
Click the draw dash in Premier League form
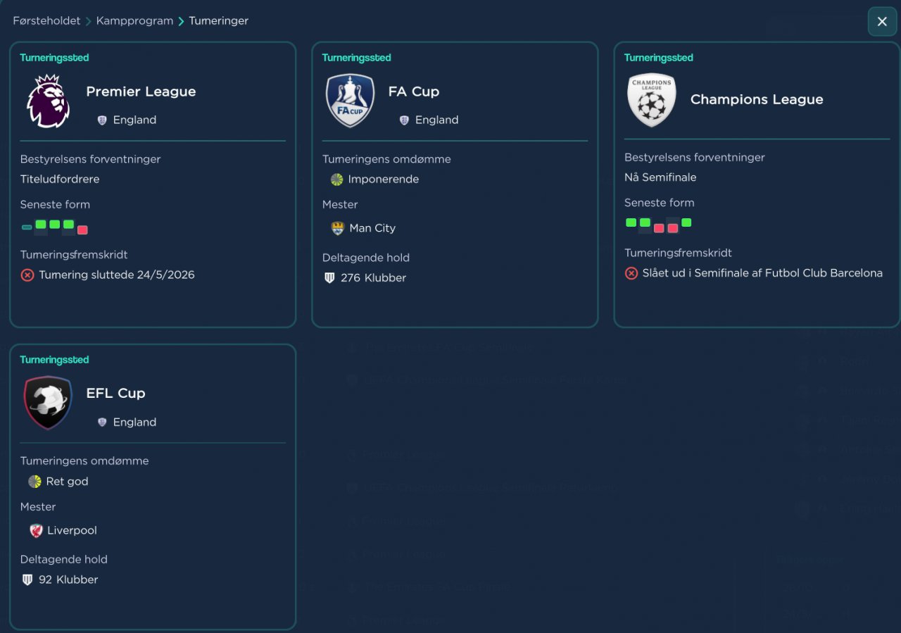coord(27,227)
